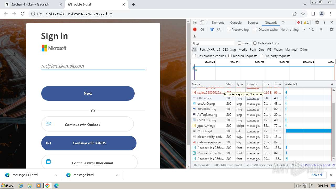336x189 pixels.
Task: Open the network conditions wifi icon
Action: 312,29
